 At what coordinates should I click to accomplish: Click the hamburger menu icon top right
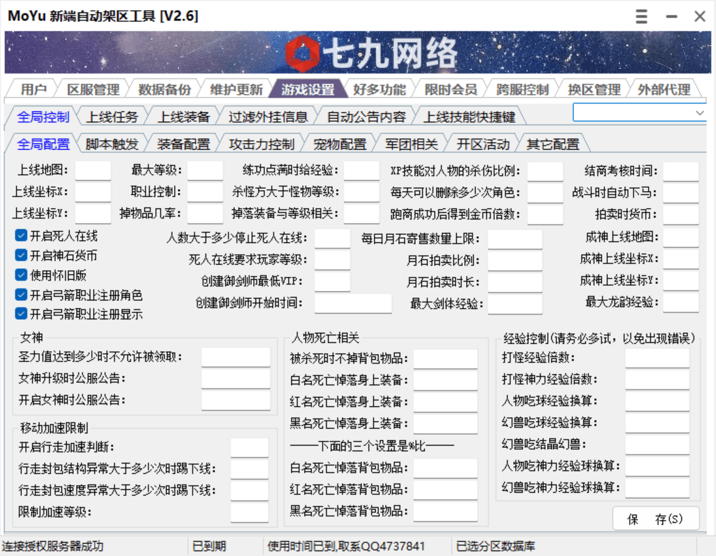(641, 16)
